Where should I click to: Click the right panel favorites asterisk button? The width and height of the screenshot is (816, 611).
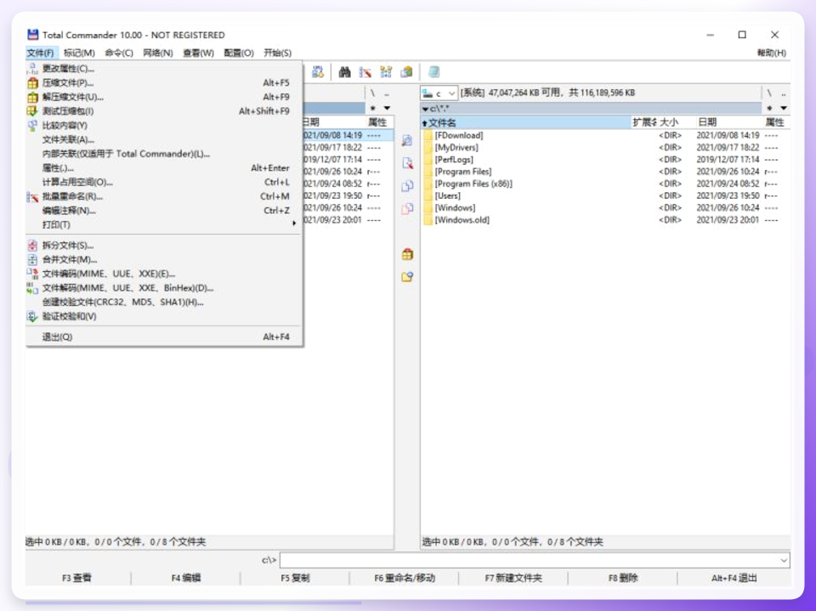click(769, 108)
